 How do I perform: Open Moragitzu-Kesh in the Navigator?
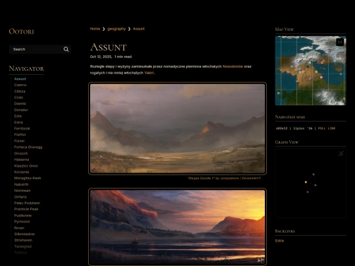tap(28, 178)
